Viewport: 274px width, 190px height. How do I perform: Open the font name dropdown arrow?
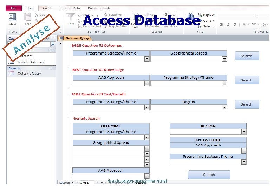256,17
